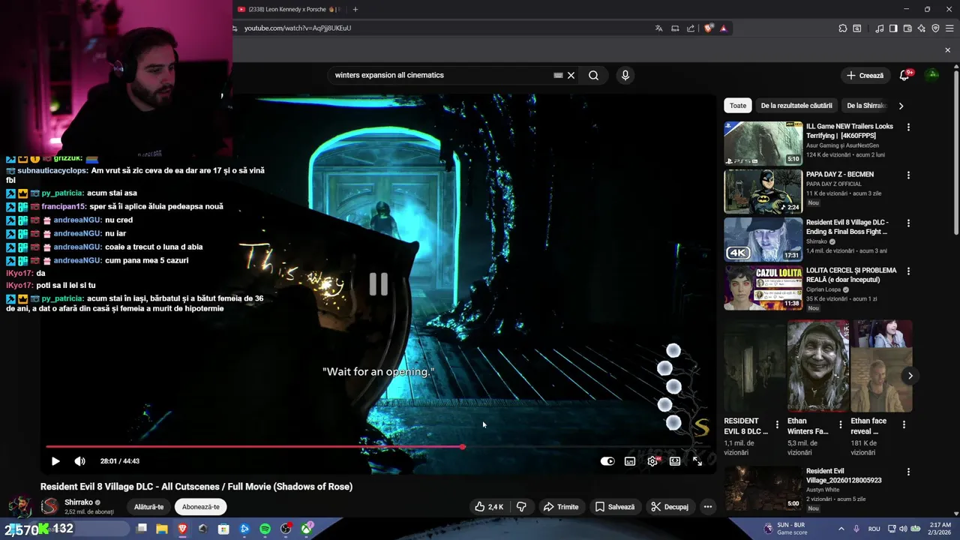
Task: Open Leo AI sparkle icon
Action: (x=921, y=28)
